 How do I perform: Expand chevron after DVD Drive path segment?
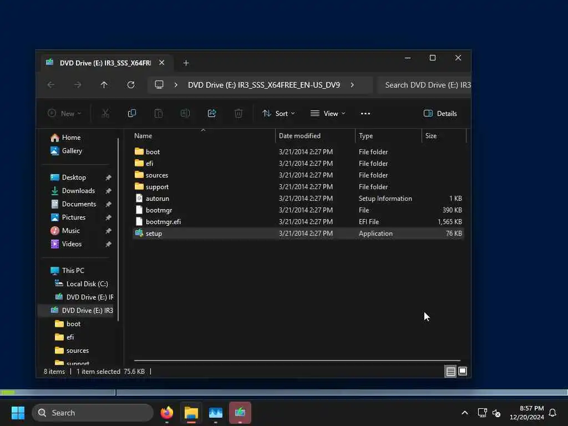pos(352,85)
